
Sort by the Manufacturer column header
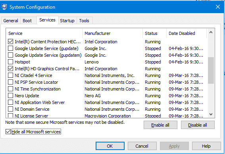pos(113,33)
